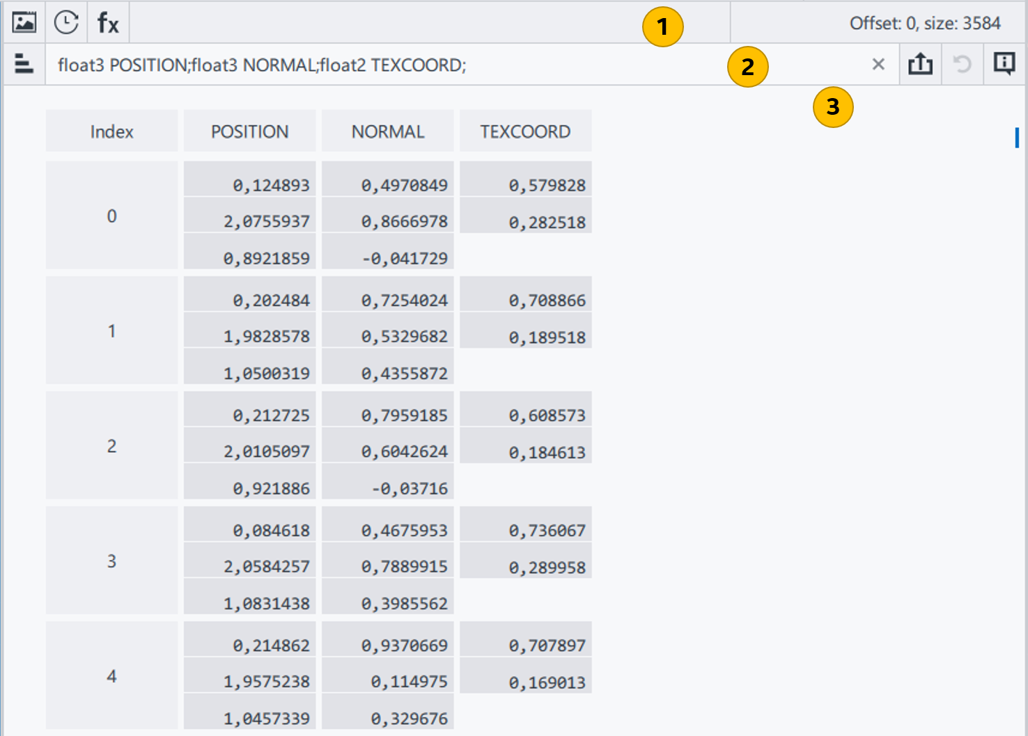The width and height of the screenshot is (1028, 736).
Task: Select the row with index 0
Action: (x=111, y=216)
